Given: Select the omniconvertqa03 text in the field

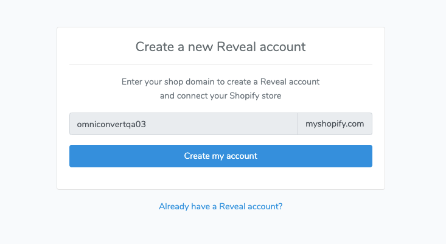Looking at the screenshot, I should (x=111, y=124).
